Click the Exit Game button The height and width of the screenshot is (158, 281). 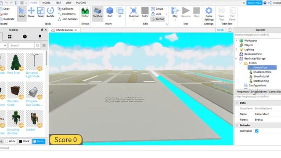(232, 14)
